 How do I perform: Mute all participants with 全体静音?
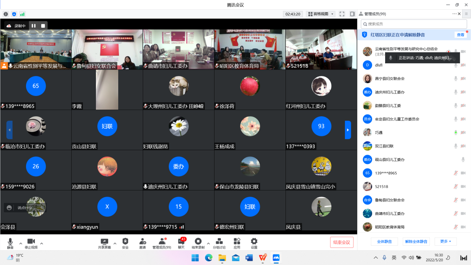[x=384, y=241]
